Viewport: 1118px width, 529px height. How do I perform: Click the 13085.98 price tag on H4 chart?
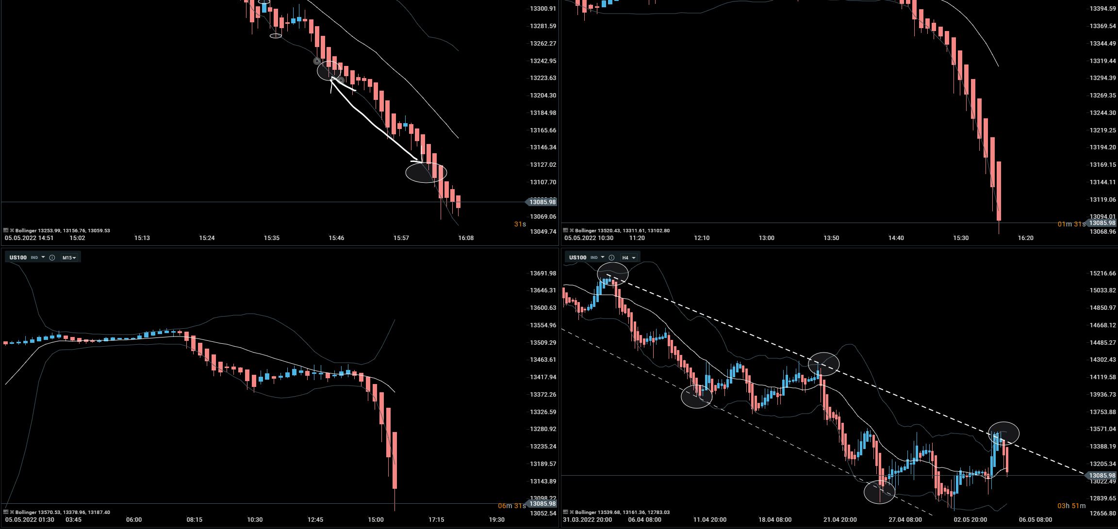click(1103, 476)
